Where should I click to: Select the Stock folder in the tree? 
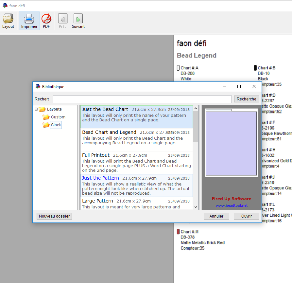tap(56, 125)
